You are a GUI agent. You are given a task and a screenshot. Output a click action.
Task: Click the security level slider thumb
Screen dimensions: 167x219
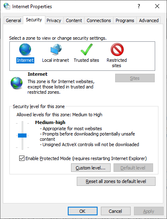point(22,135)
